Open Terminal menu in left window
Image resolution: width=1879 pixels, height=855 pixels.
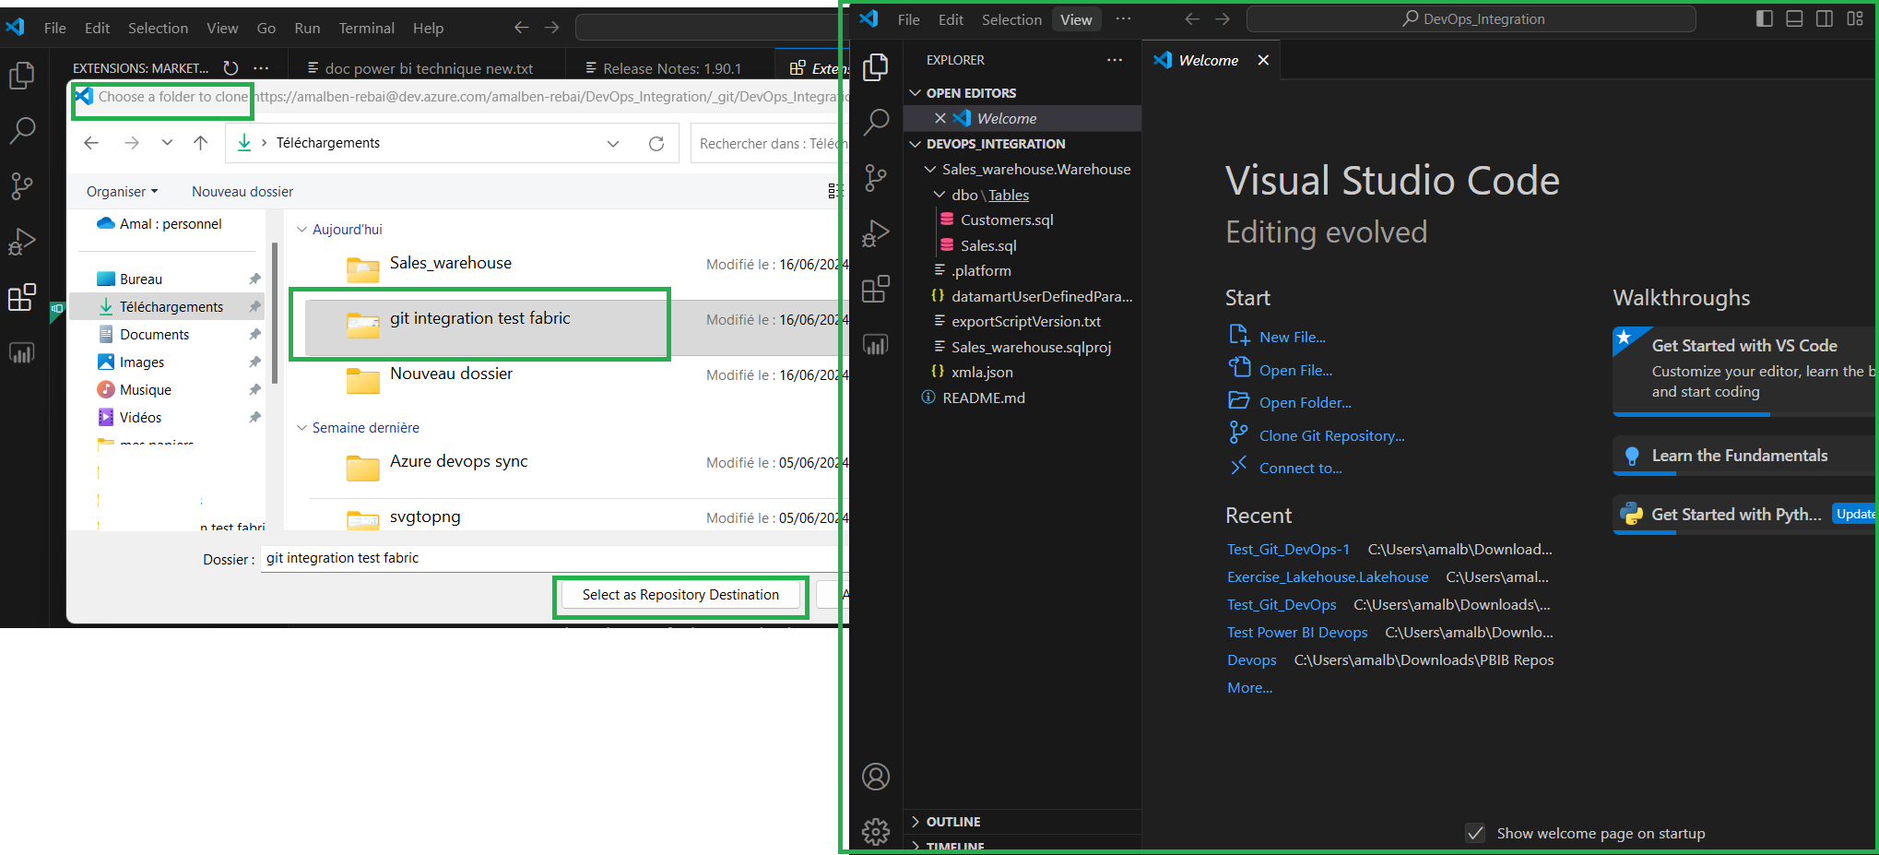[366, 28]
